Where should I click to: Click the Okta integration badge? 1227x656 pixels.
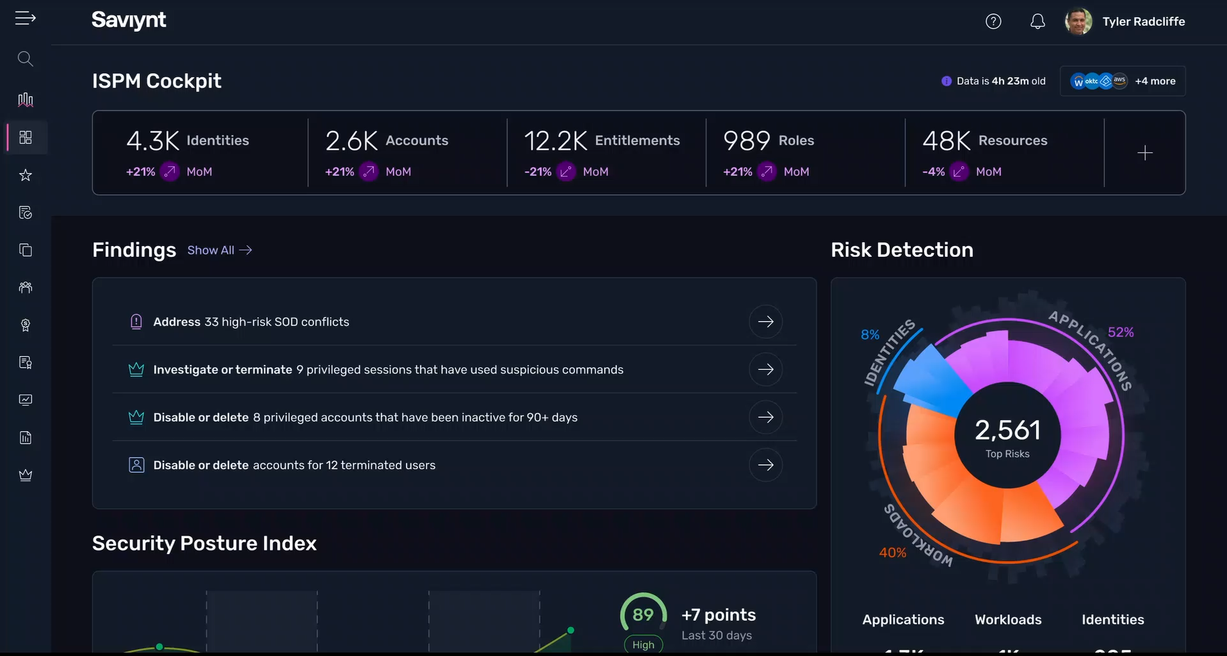pos(1093,81)
